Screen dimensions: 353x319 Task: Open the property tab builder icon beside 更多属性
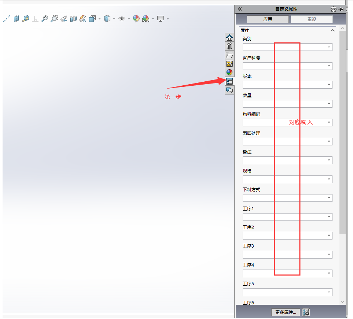(x=306, y=312)
